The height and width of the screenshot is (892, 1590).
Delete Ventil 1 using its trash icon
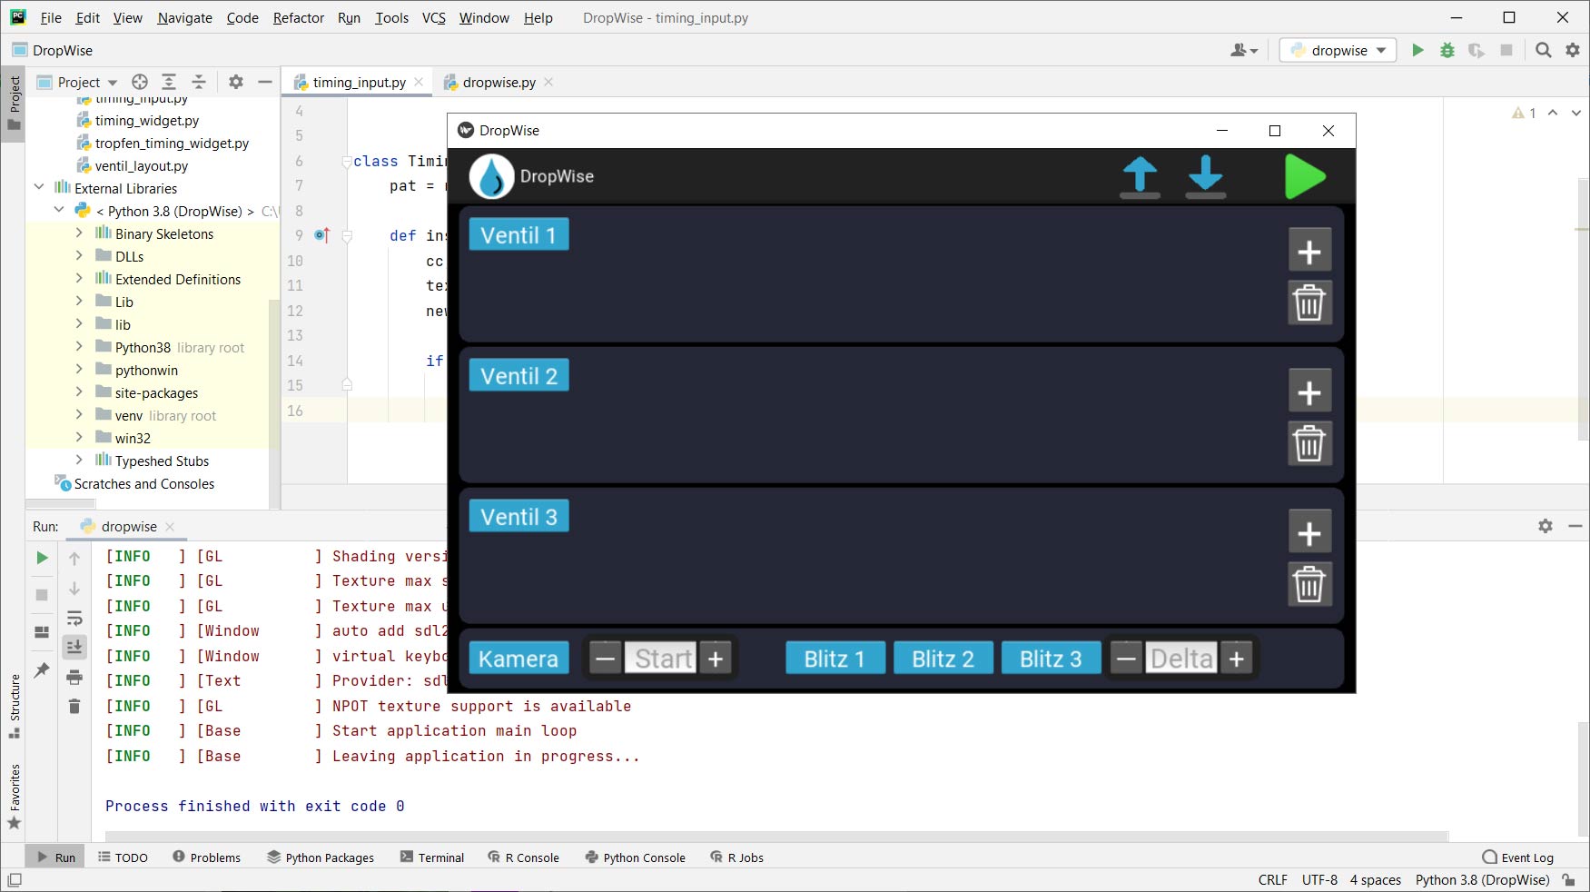[1309, 303]
